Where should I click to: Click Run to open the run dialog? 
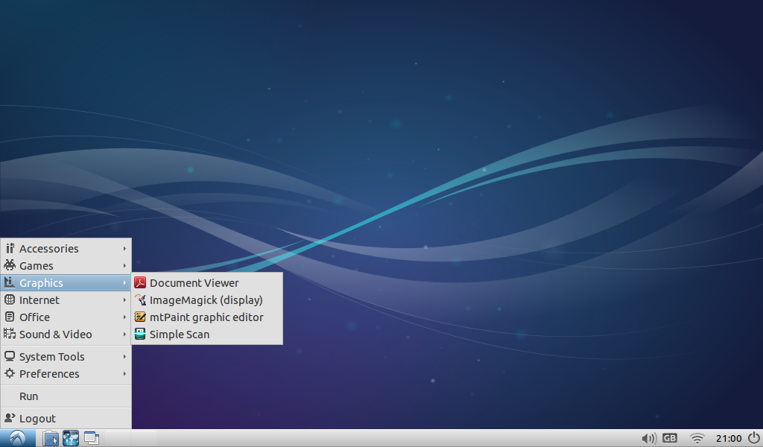click(28, 396)
